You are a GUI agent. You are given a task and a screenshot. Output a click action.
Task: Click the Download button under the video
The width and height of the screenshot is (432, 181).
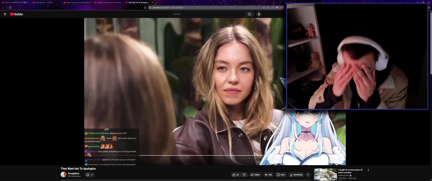(x=296, y=175)
